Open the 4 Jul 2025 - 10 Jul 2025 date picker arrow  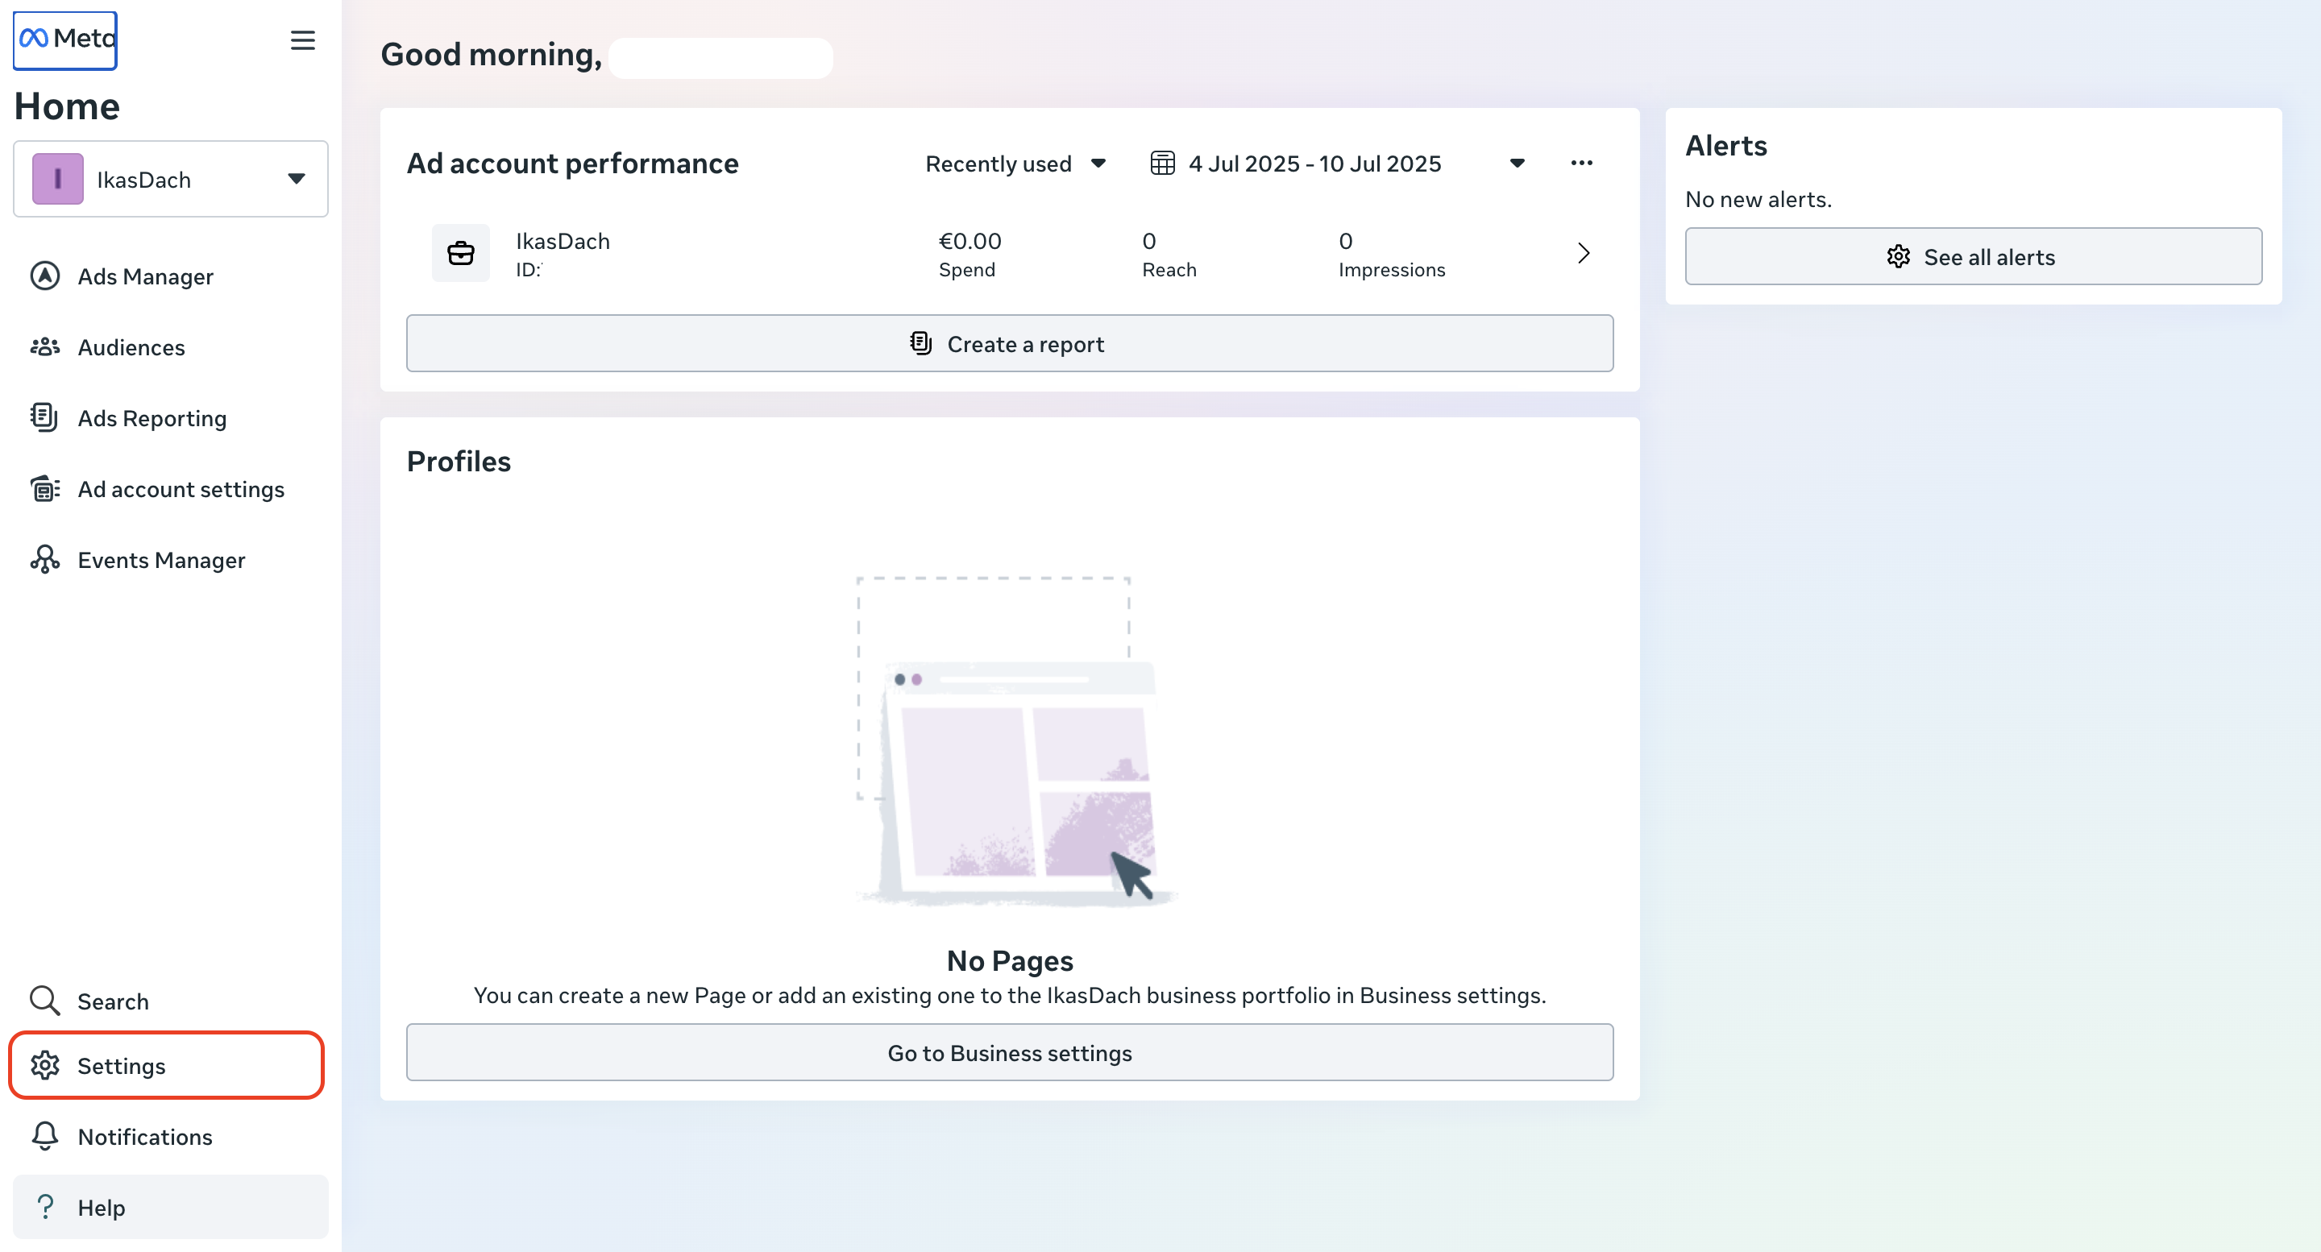(x=1518, y=163)
